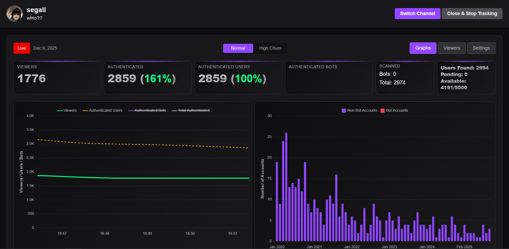Screen dimensions: 509x249
Task: Click the Bots: 0 scanned value
Action: point(388,74)
